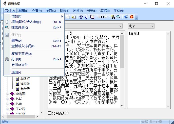Click the magnifying glass search icon
The width and height of the screenshot is (174, 124).
click(118, 17)
